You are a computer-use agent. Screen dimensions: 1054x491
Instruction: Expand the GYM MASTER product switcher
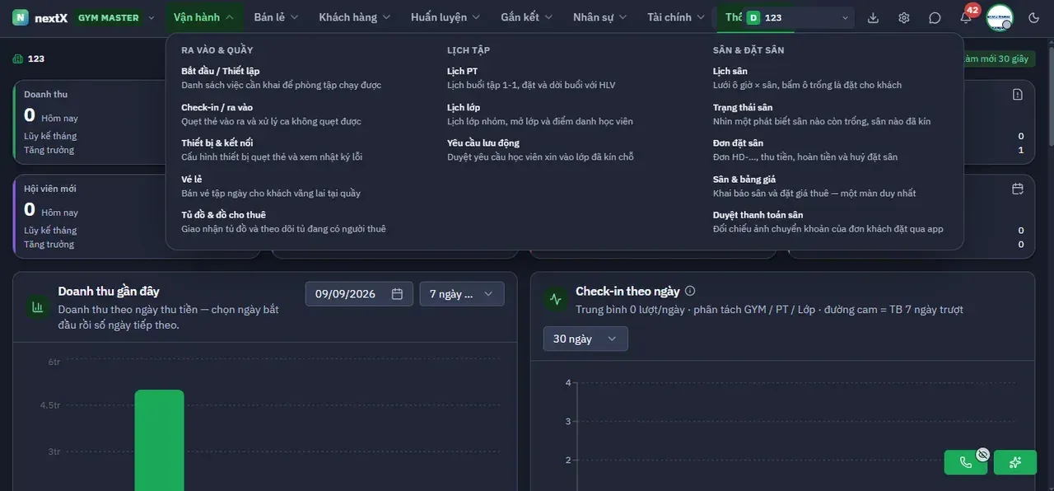point(116,17)
